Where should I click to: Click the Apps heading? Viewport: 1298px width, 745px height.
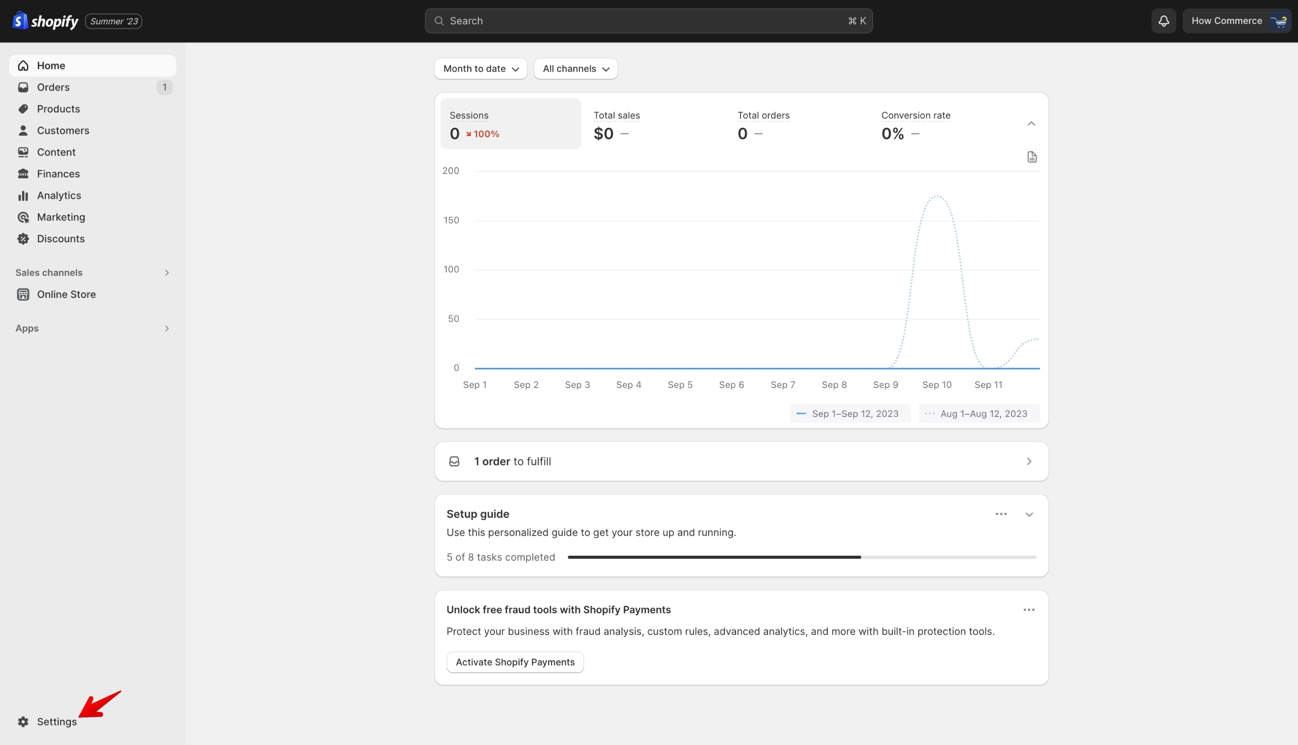[27, 329]
